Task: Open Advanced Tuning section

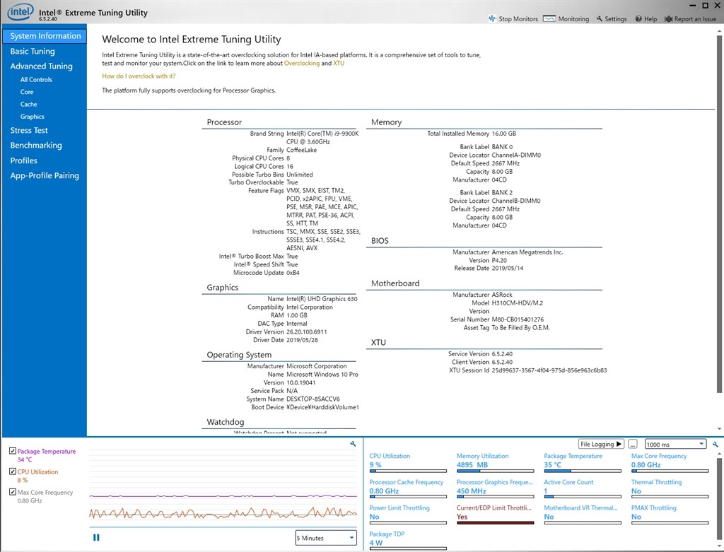Action: (41, 66)
